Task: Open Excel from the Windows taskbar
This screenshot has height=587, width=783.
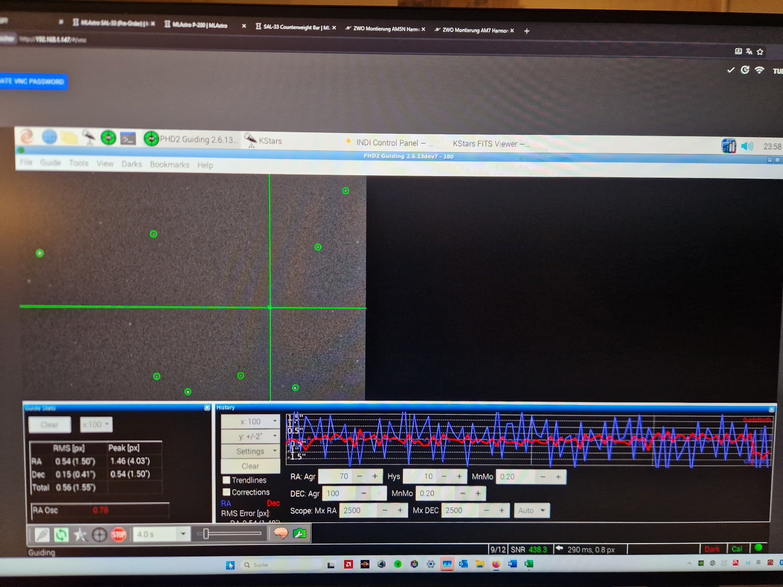Action: tap(529, 564)
